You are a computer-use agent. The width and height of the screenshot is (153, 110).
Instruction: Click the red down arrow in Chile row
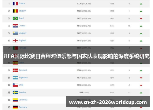pos(141,85)
